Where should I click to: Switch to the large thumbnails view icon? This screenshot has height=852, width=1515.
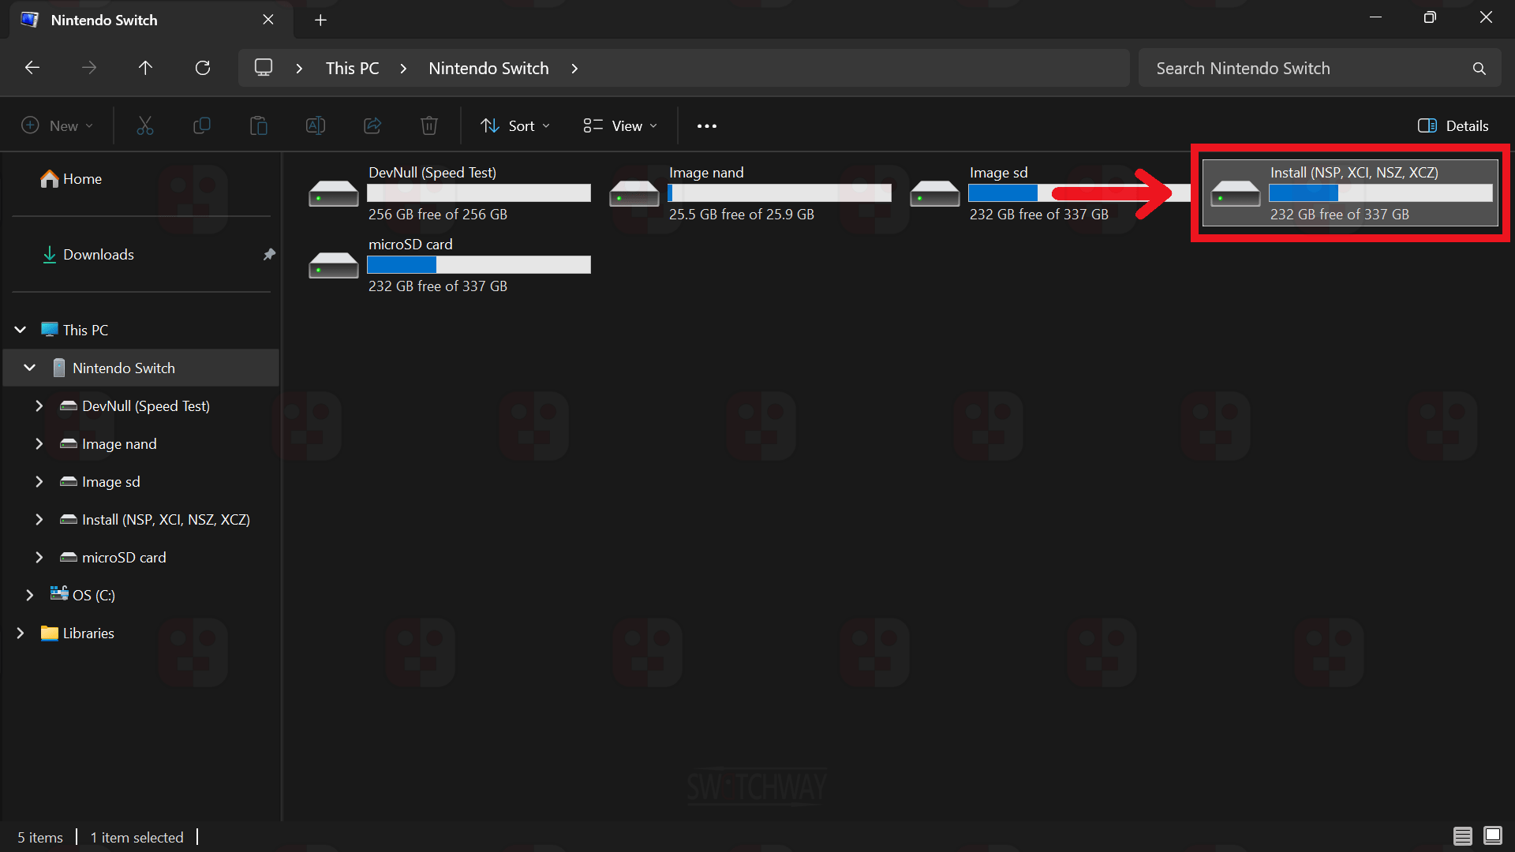pyautogui.click(x=1493, y=836)
